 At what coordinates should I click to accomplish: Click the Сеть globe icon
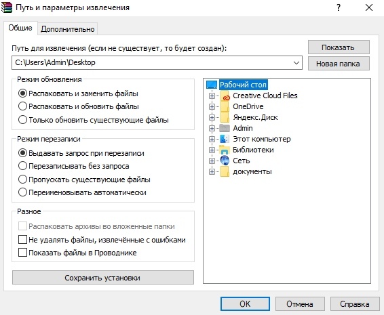click(225, 161)
